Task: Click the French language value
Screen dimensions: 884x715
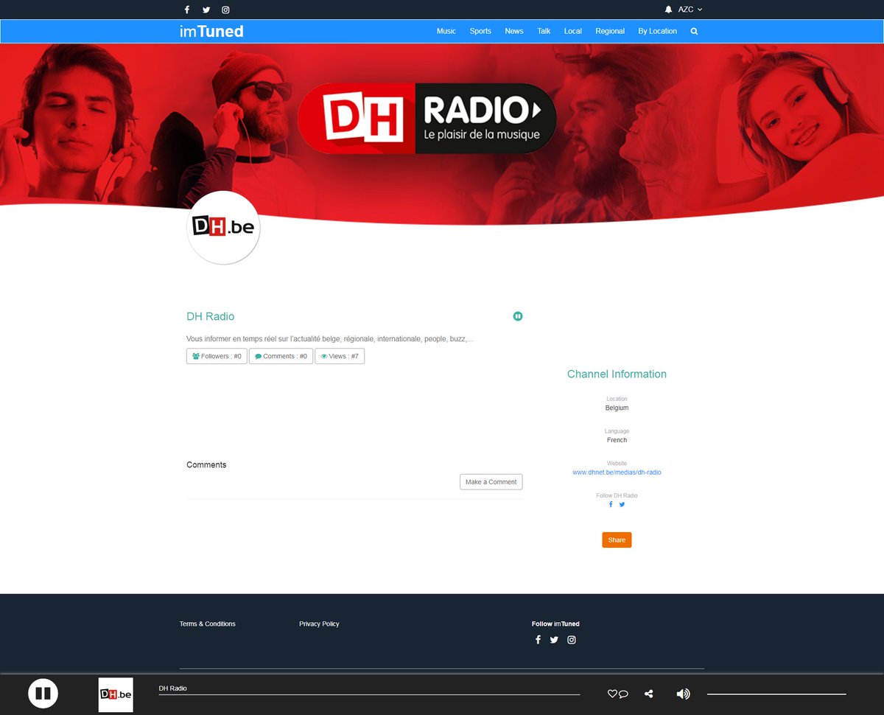Action: pyautogui.click(x=617, y=440)
